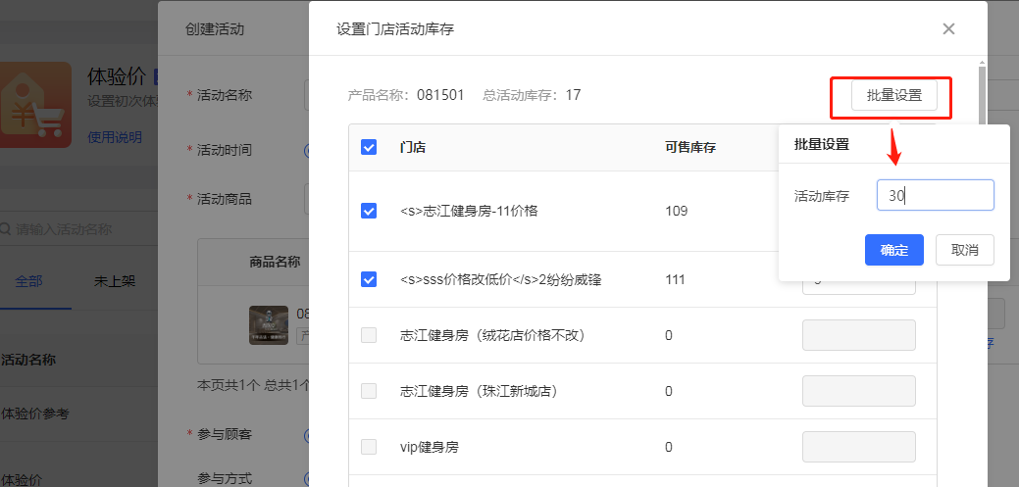This screenshot has height=487, width=1019.
Task: Switch to the 未上架 tab
Action: click(x=115, y=281)
